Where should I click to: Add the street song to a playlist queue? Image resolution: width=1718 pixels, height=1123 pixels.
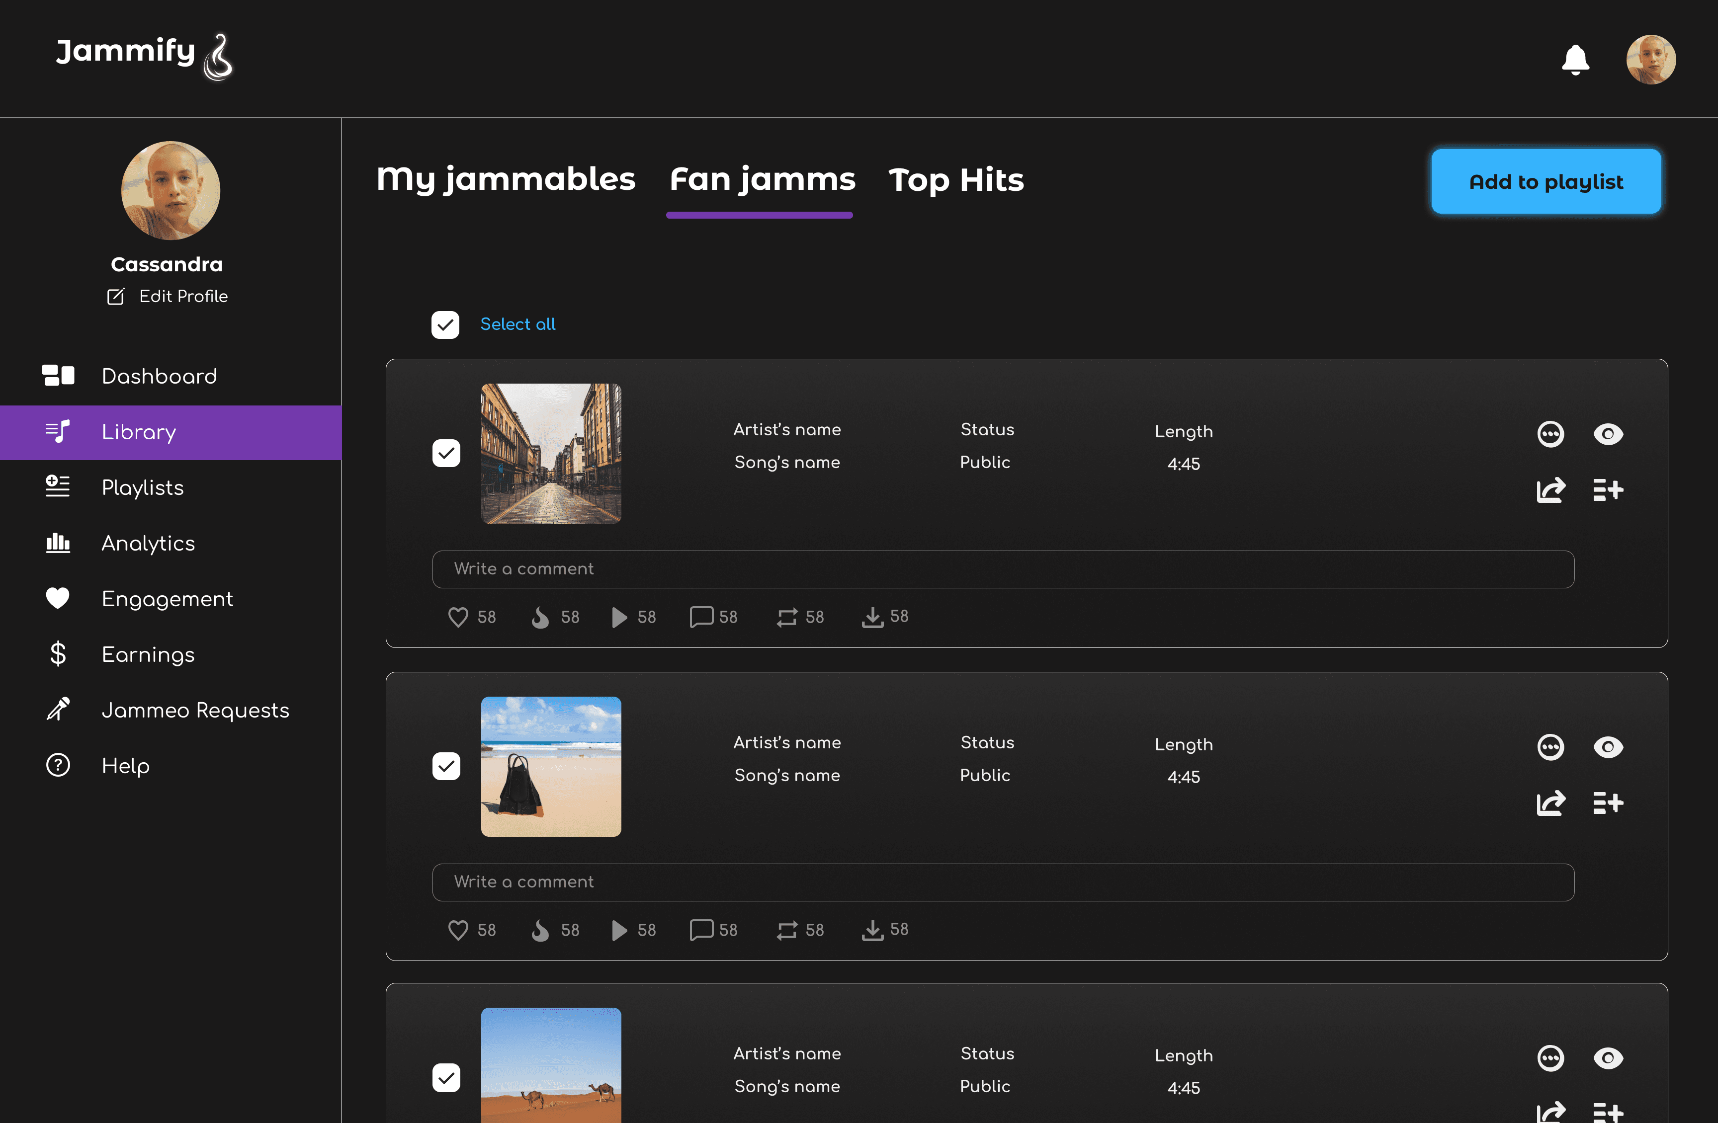[x=1608, y=490]
